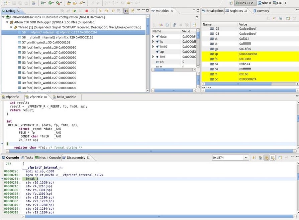Click the Resume button in Debug toolbar

click(x=74, y=11)
